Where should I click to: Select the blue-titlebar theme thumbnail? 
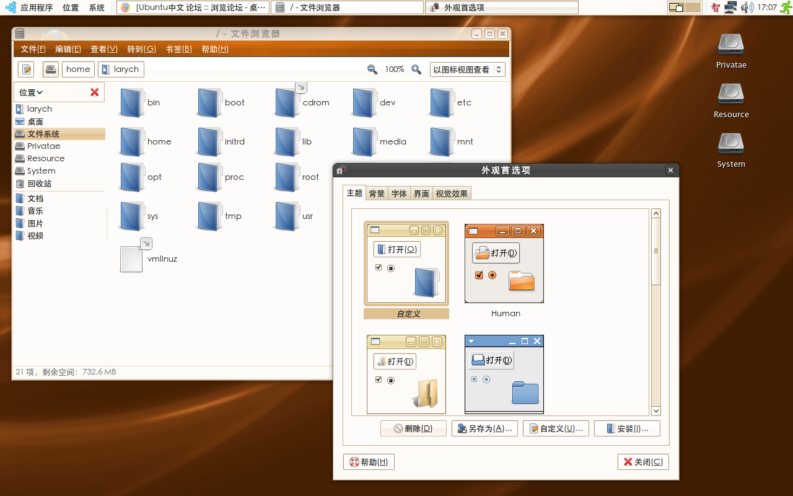pos(504,374)
